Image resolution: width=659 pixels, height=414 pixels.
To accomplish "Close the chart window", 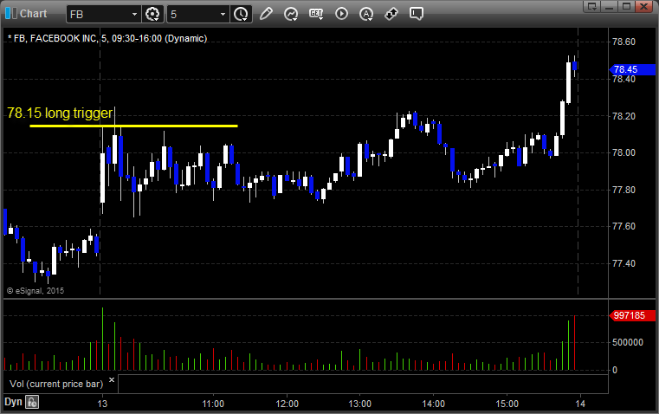I will tap(644, 6).
